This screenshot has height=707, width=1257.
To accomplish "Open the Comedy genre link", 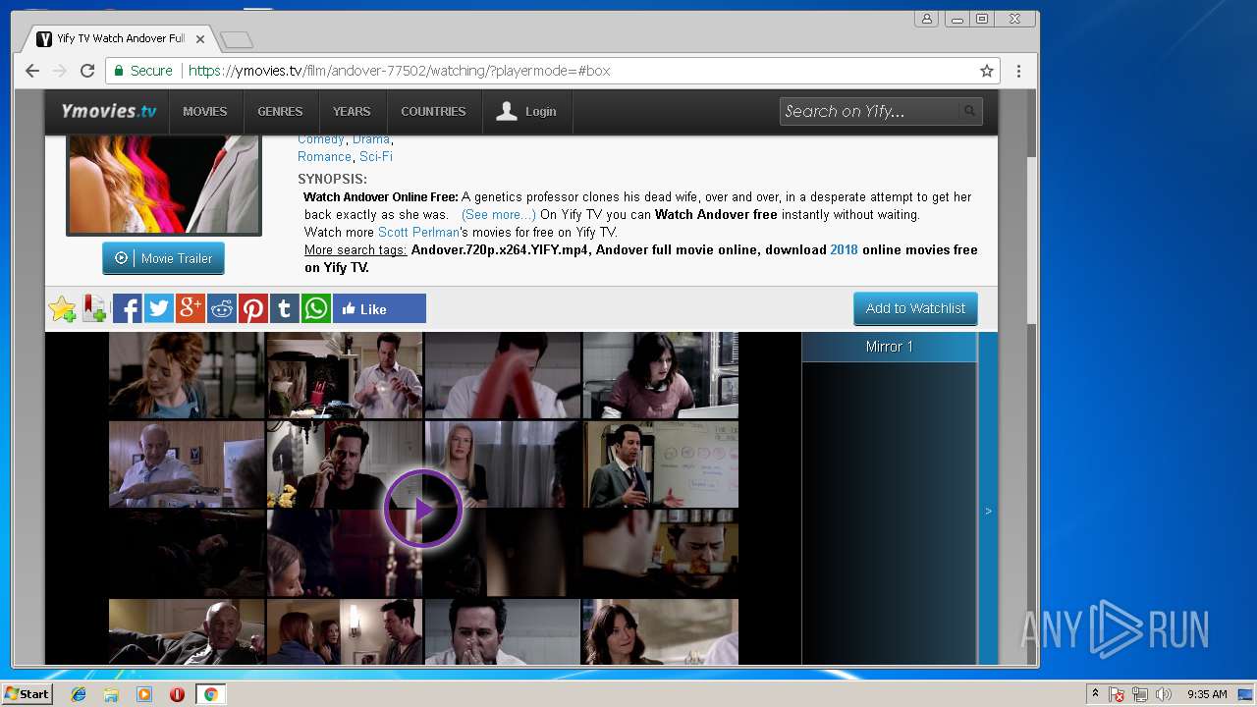I will [321, 139].
